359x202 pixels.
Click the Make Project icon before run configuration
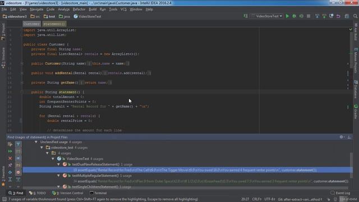[x=246, y=16]
